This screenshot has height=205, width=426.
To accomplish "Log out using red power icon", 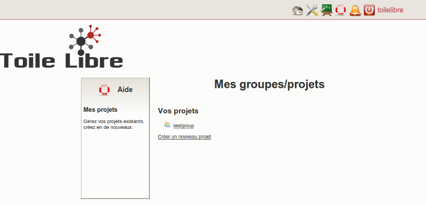I will 369,10.
